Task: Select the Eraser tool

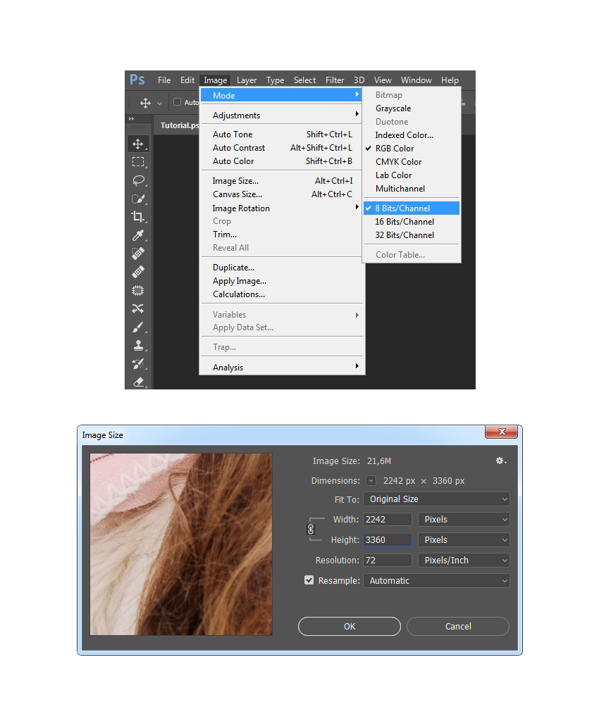Action: 138,382
